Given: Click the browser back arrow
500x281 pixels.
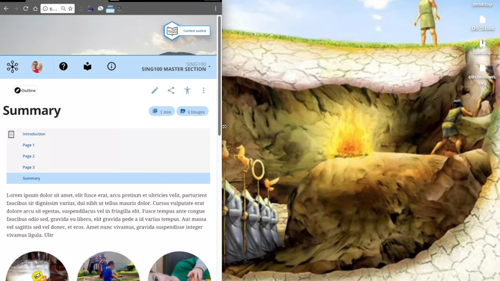Looking at the screenshot, I should click(x=6, y=9).
